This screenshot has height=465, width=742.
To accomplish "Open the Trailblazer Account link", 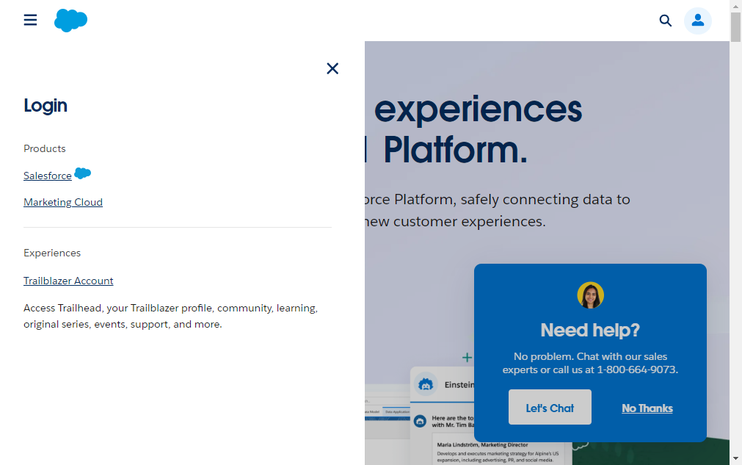I will pyautogui.click(x=68, y=281).
